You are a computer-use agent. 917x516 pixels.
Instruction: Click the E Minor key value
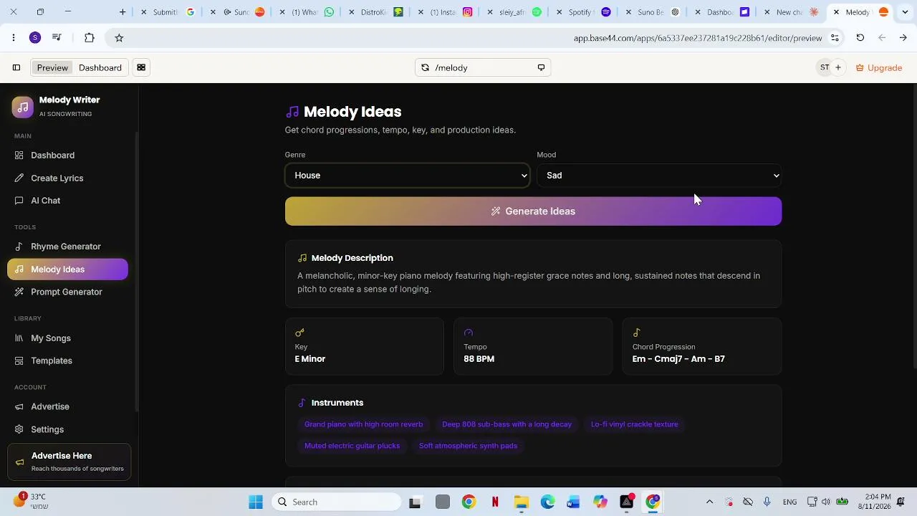[310, 359]
